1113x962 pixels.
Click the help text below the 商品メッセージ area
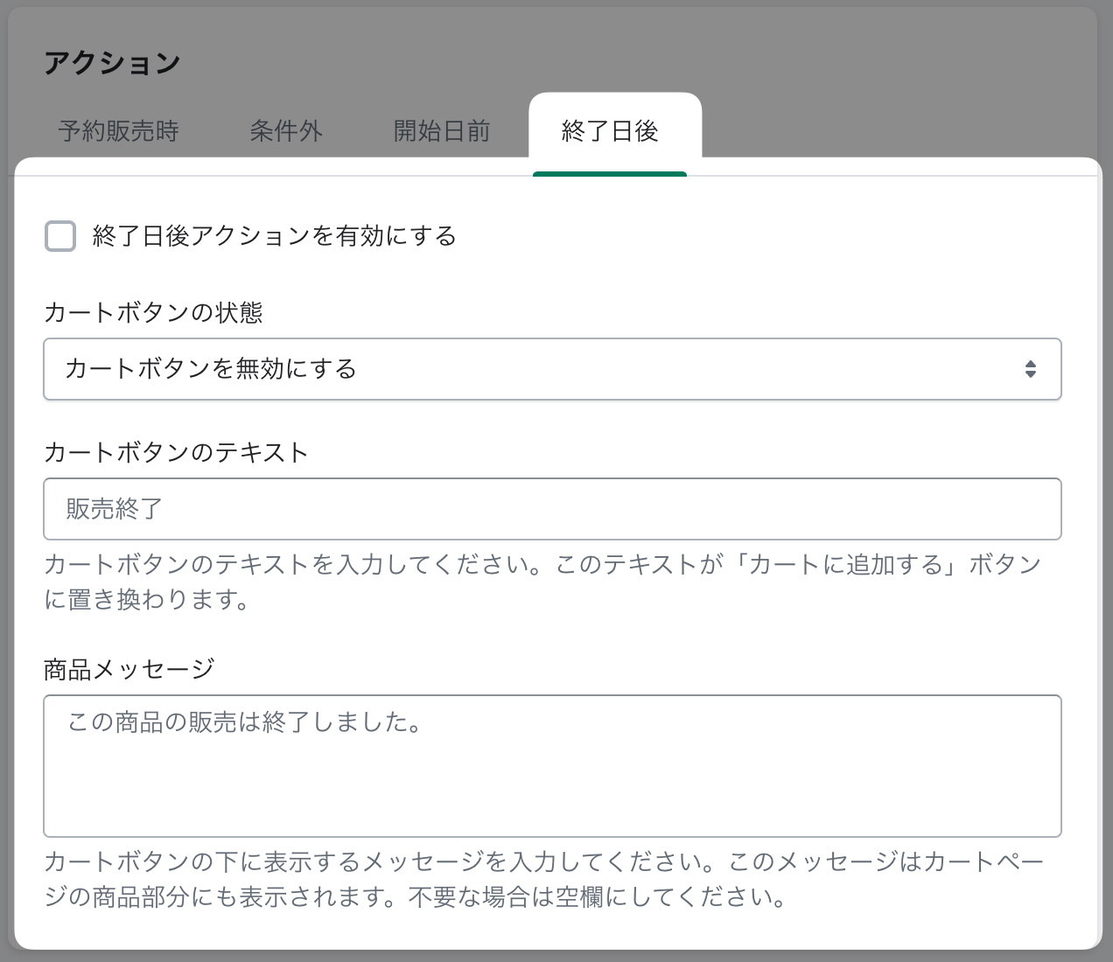(x=544, y=879)
